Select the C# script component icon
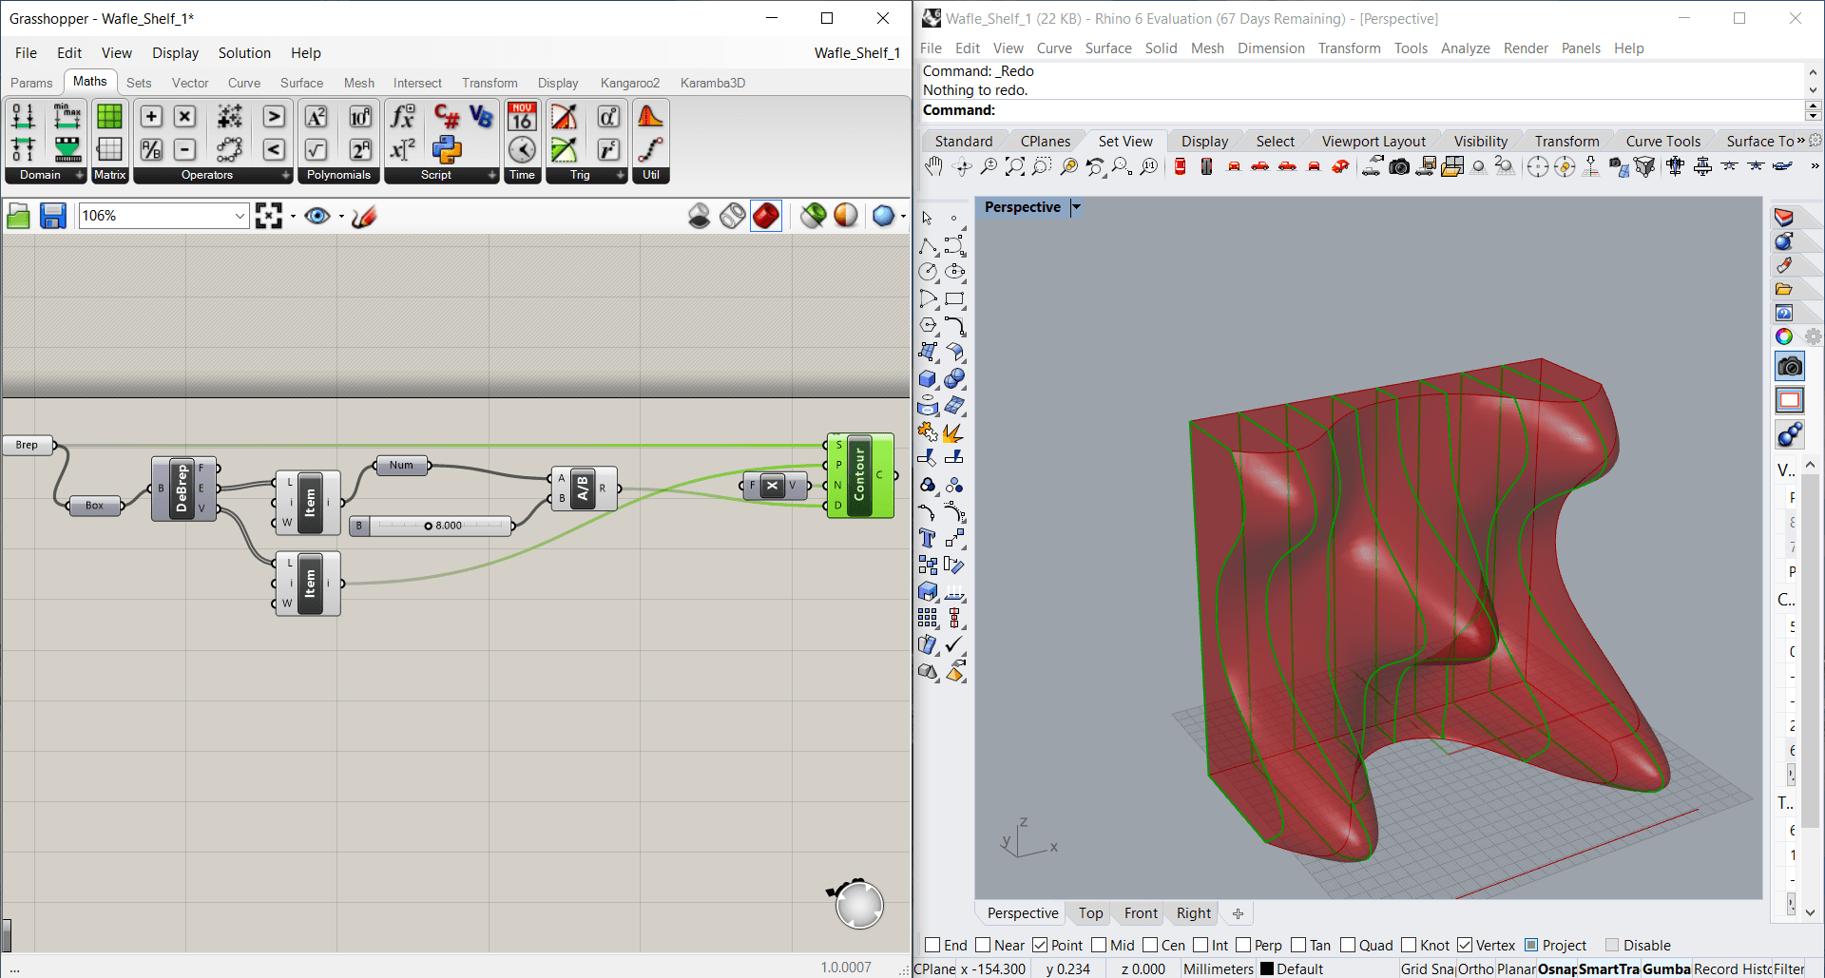The width and height of the screenshot is (1825, 978). pos(447,116)
